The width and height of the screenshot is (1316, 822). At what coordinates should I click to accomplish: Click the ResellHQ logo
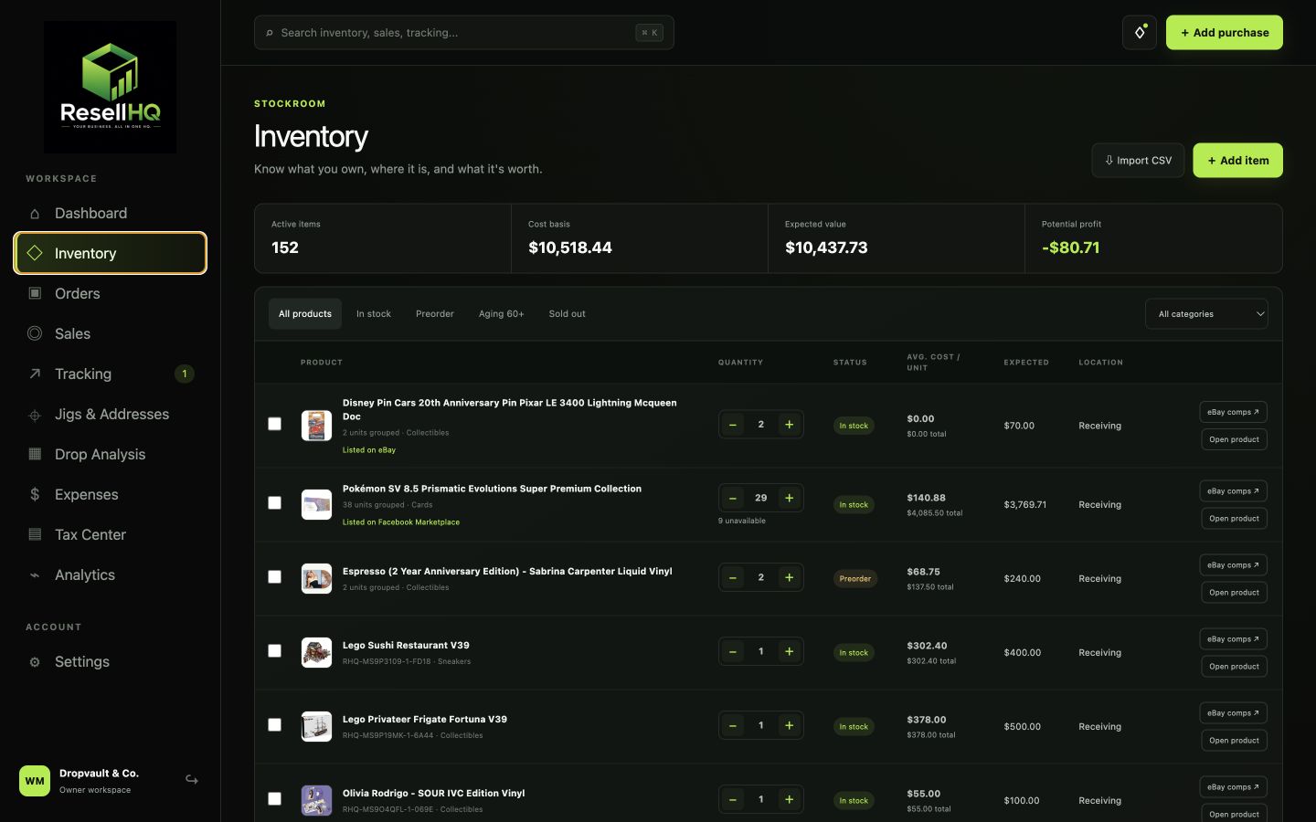(110, 87)
